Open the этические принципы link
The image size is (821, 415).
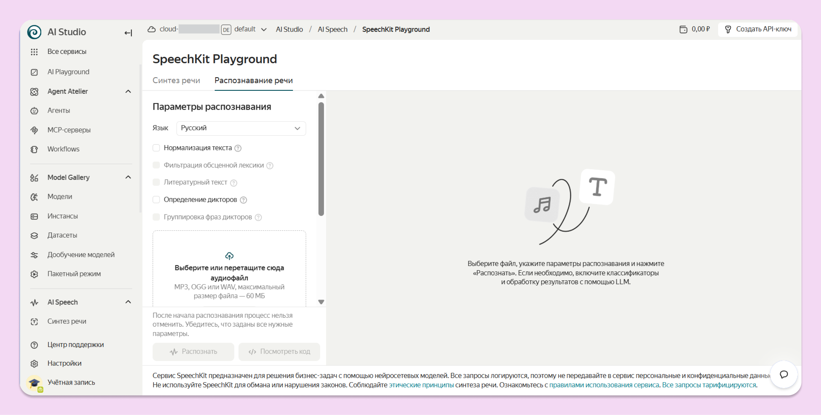pos(421,385)
